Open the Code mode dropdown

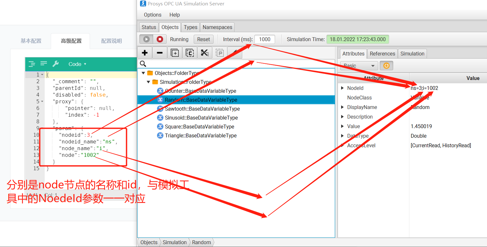click(77, 64)
